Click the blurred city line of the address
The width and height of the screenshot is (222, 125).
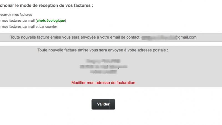pos(104,72)
